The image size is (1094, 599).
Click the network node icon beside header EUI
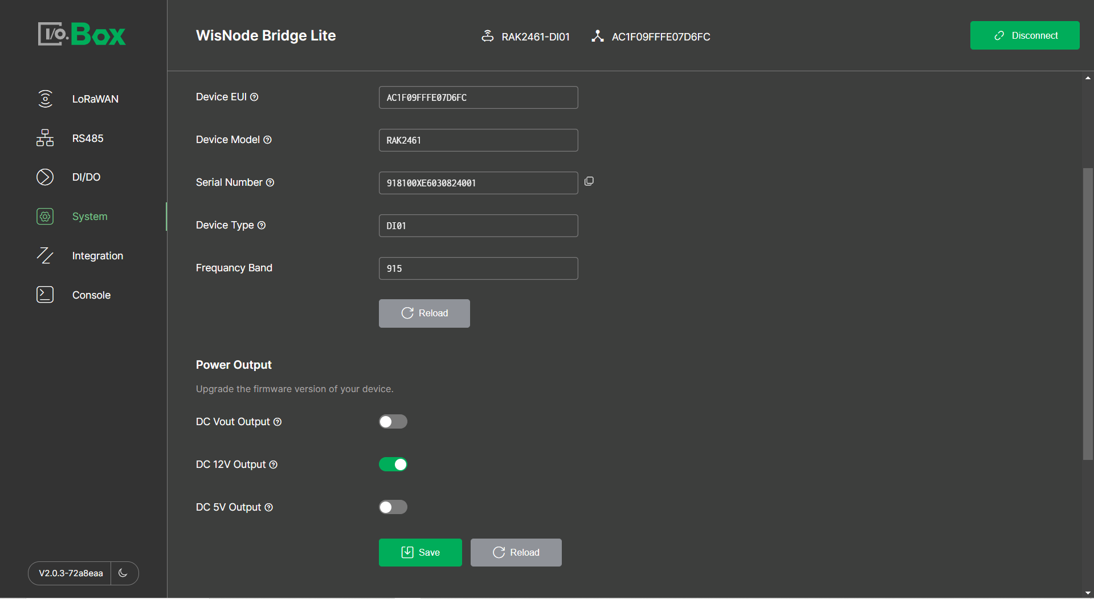point(597,36)
